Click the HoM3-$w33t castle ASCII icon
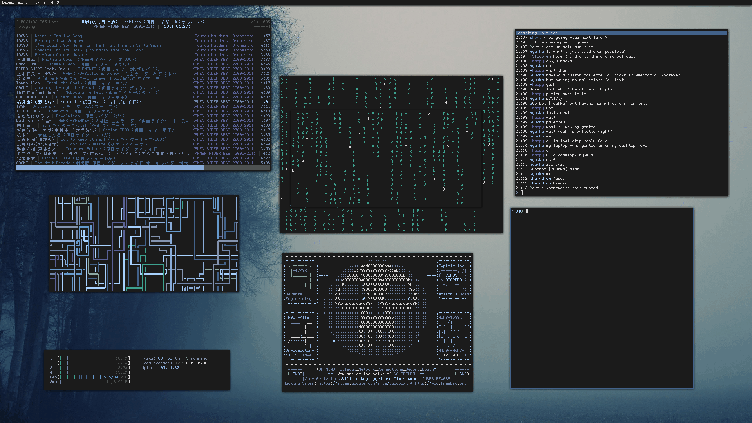752x423 pixels. click(453, 332)
